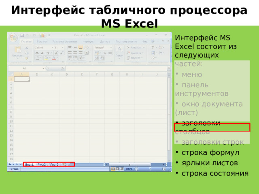The width and height of the screenshot is (259, 194).
Task: Apply cell borders icon
Action: point(37,58)
